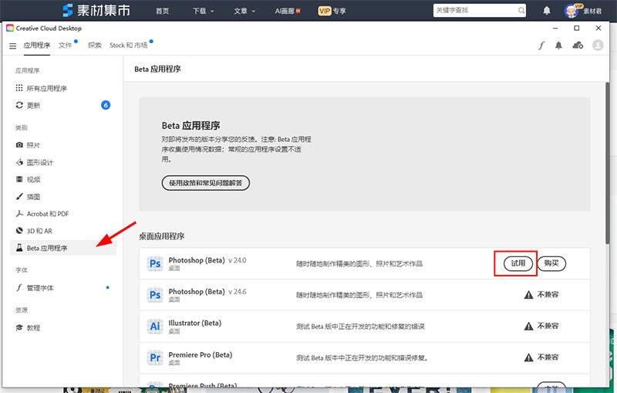The height and width of the screenshot is (393, 617).
Task: Open AI画廊 in website navigation
Action: 287,11
